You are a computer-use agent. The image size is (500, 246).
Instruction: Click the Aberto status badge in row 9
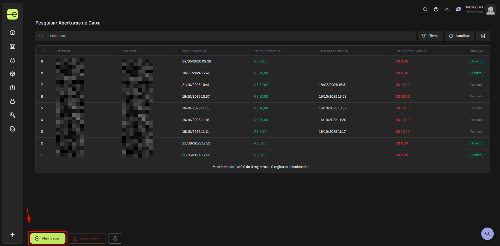[476, 61]
